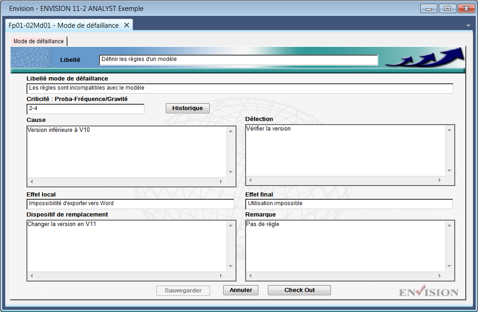This screenshot has width=478, height=312.
Task: Focus the Libellé mode de défaillance field
Action: [240, 88]
